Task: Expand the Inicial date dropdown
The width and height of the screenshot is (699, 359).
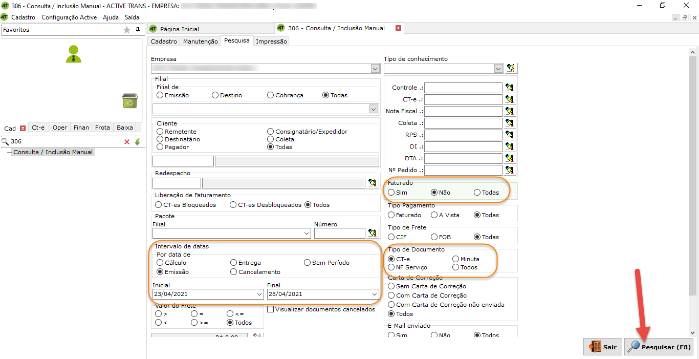Action: point(259,294)
